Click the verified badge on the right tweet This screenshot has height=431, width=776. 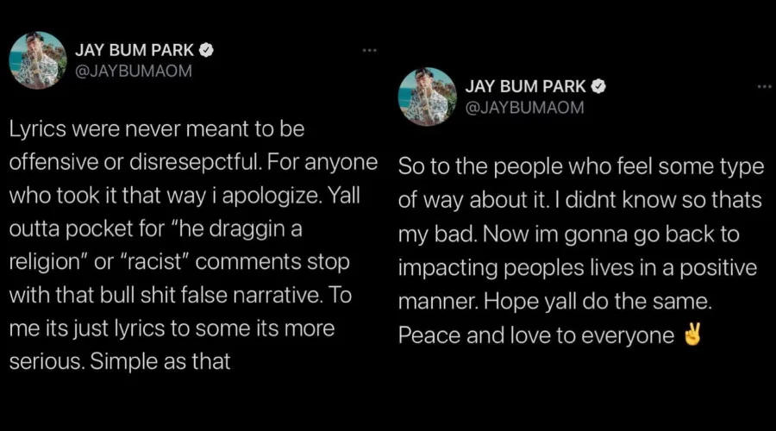pyautogui.click(x=598, y=87)
